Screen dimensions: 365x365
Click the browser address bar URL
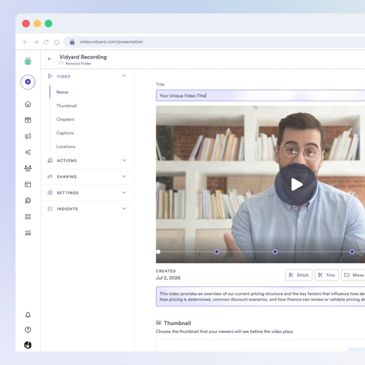coord(111,42)
